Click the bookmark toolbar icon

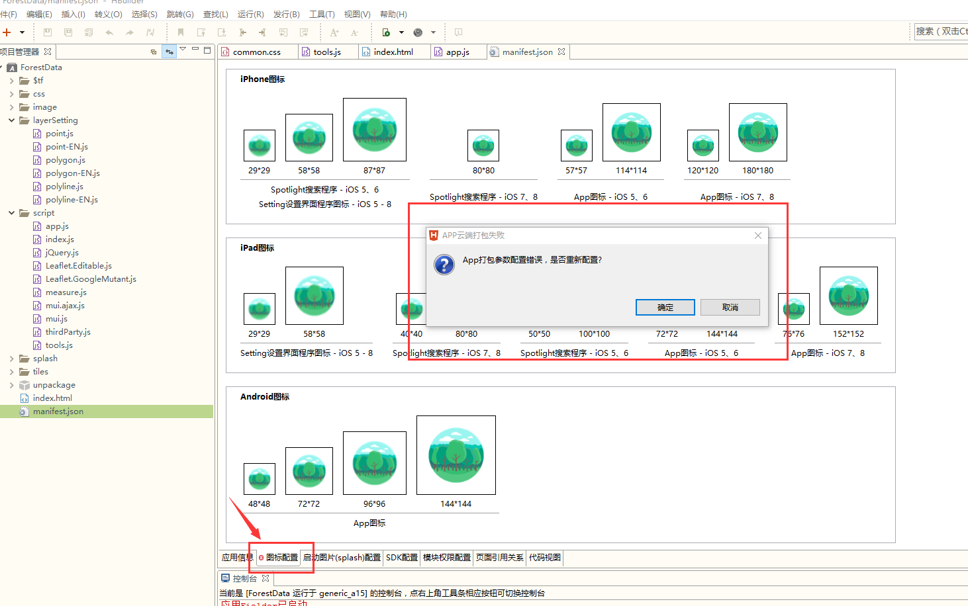point(180,32)
